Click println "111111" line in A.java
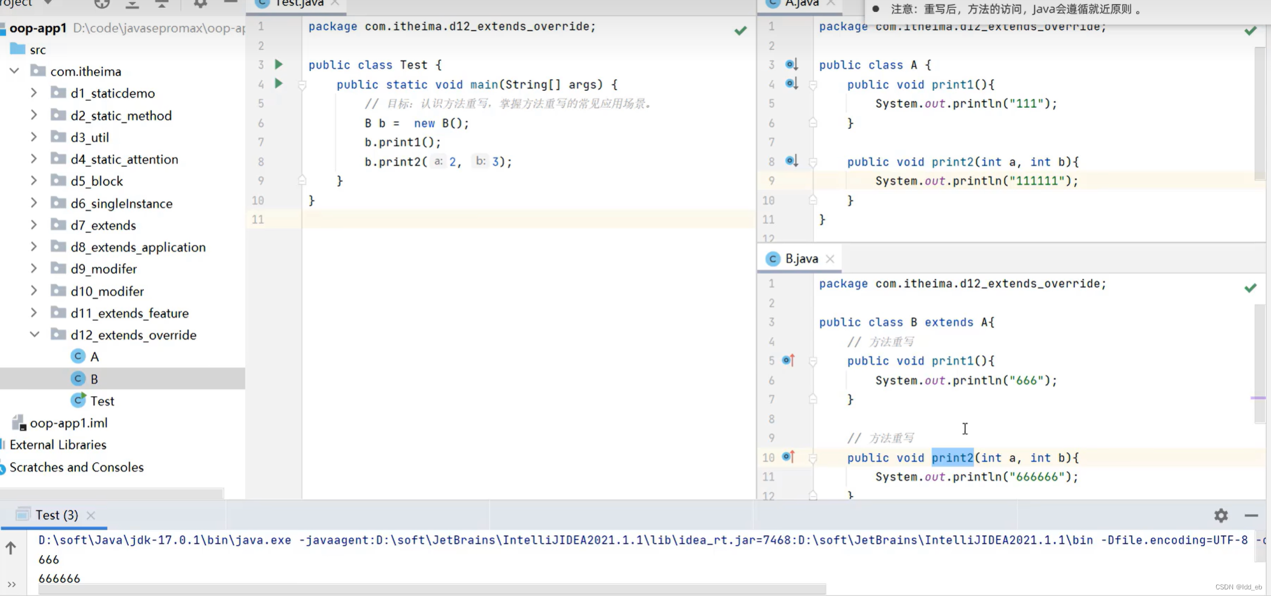This screenshot has width=1271, height=596. tap(976, 181)
